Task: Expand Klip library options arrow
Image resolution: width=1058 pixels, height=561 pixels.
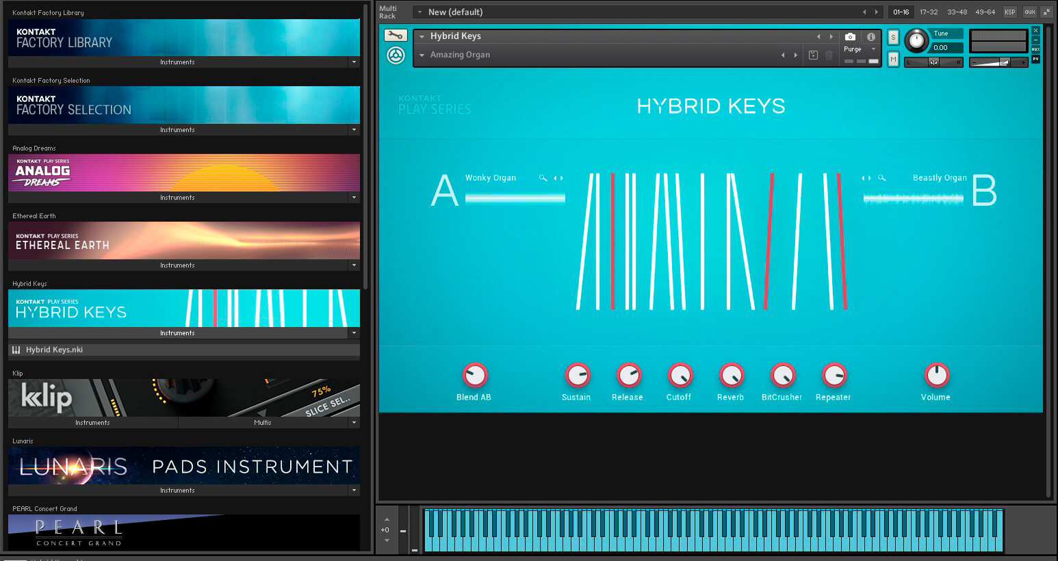Action: coord(354,423)
